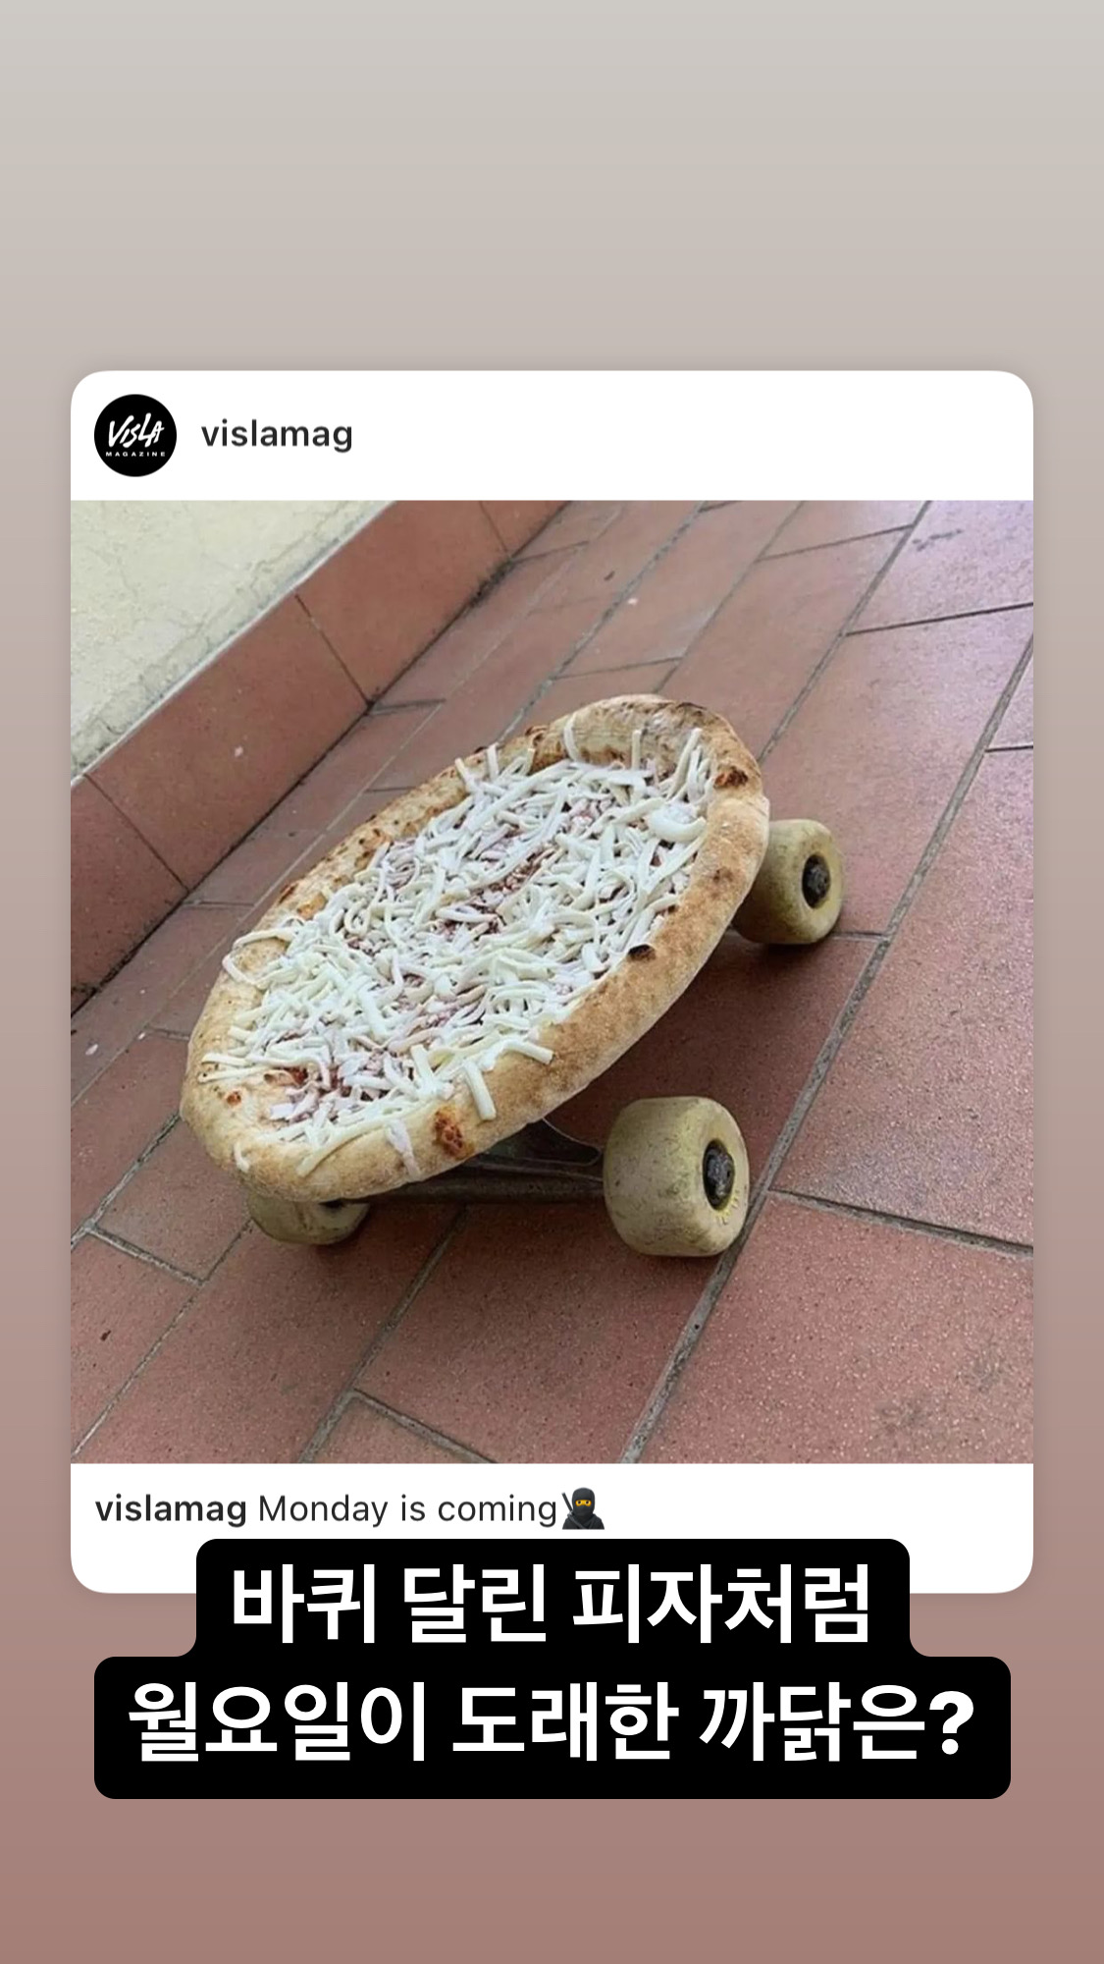Image resolution: width=1104 pixels, height=1964 pixels.
Task: Open the vislamag username in post header
Action: pos(277,434)
